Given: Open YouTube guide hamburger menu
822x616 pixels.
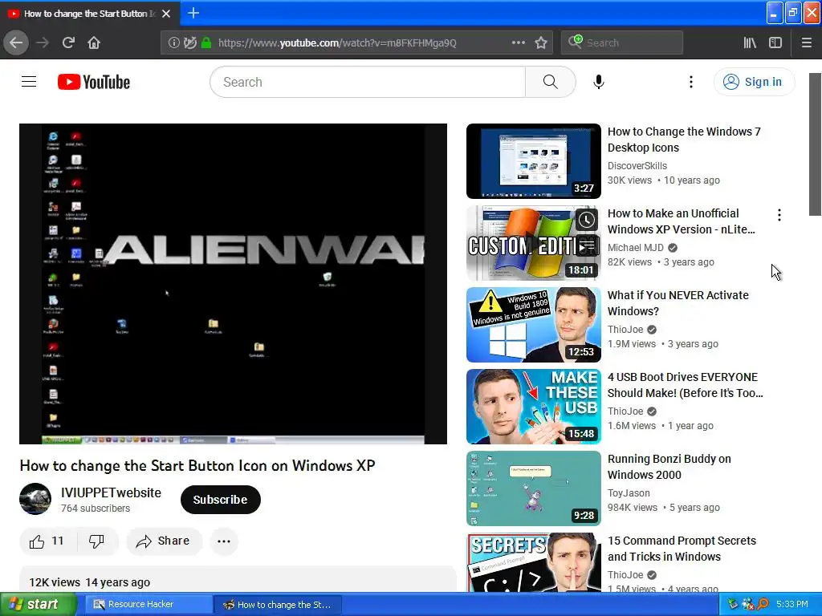Looking at the screenshot, I should coord(29,82).
